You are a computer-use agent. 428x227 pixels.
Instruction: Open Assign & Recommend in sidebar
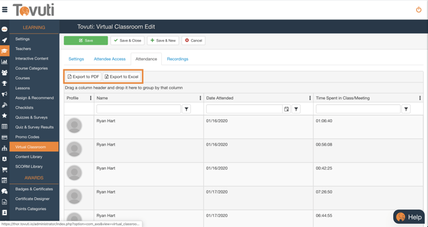[34, 98]
